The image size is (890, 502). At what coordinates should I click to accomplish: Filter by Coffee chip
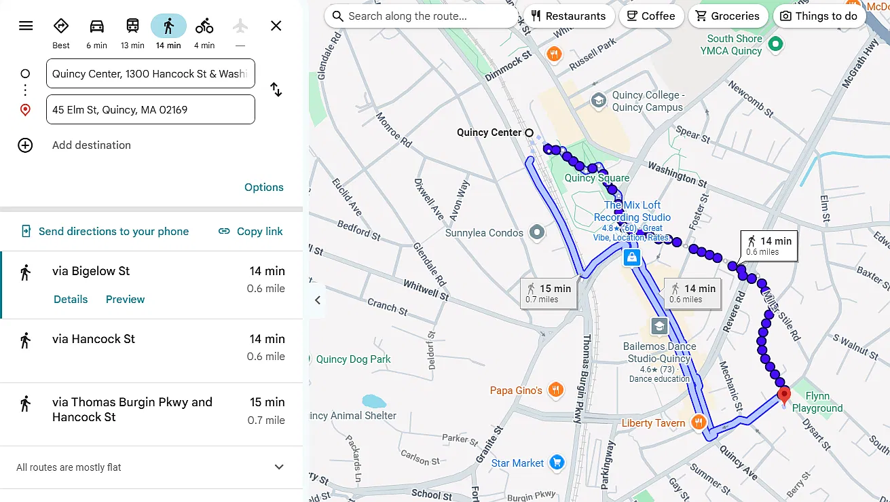click(x=650, y=16)
